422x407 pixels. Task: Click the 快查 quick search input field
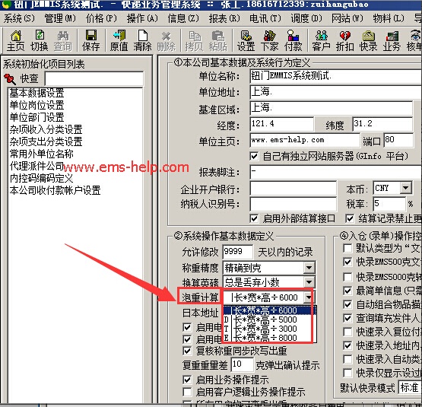pos(94,79)
